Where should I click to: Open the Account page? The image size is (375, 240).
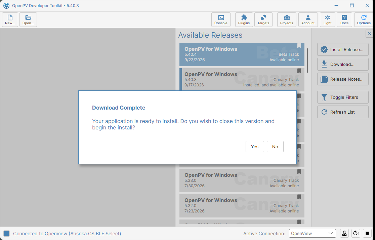click(x=308, y=19)
